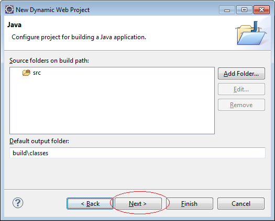Screen dimensions: 275x221
Task: Click the Default output folder label
Action: [x=39, y=141]
